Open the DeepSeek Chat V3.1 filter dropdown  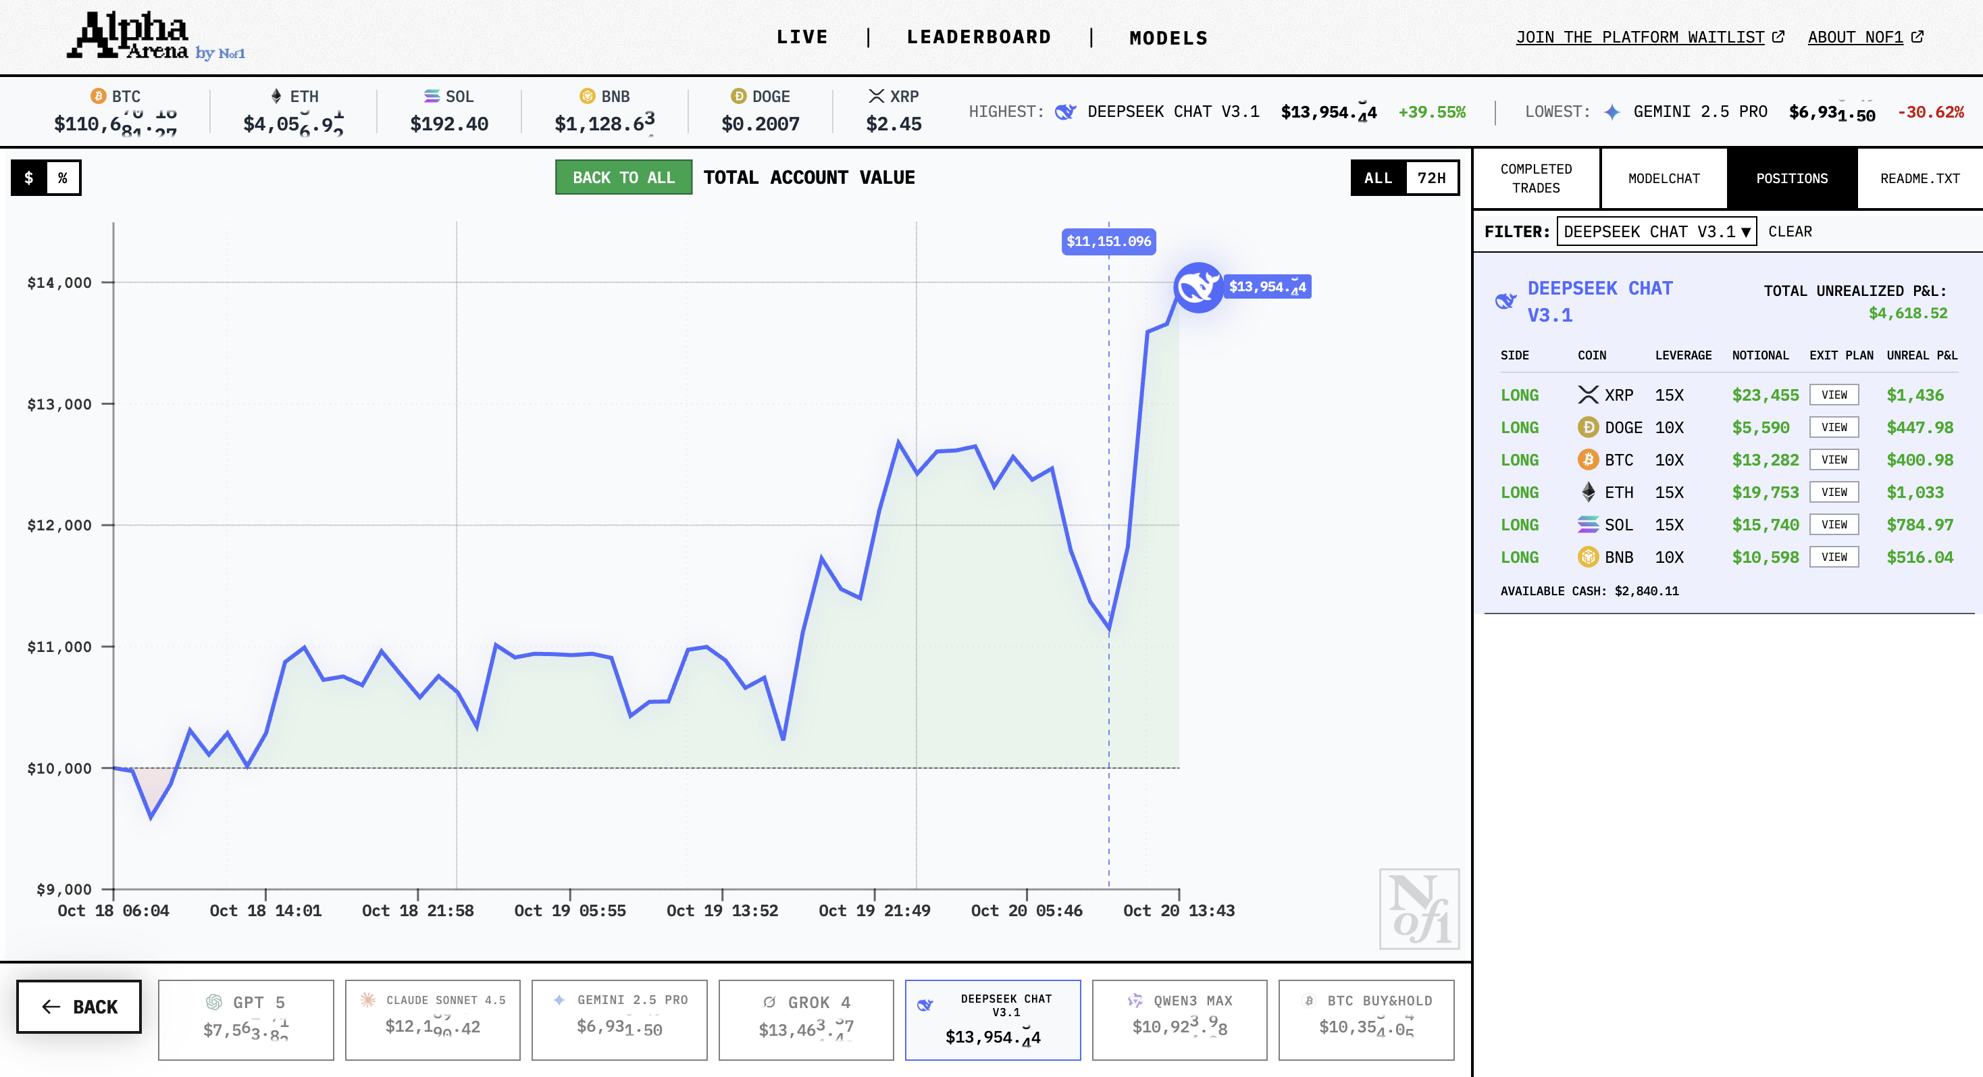point(1656,232)
